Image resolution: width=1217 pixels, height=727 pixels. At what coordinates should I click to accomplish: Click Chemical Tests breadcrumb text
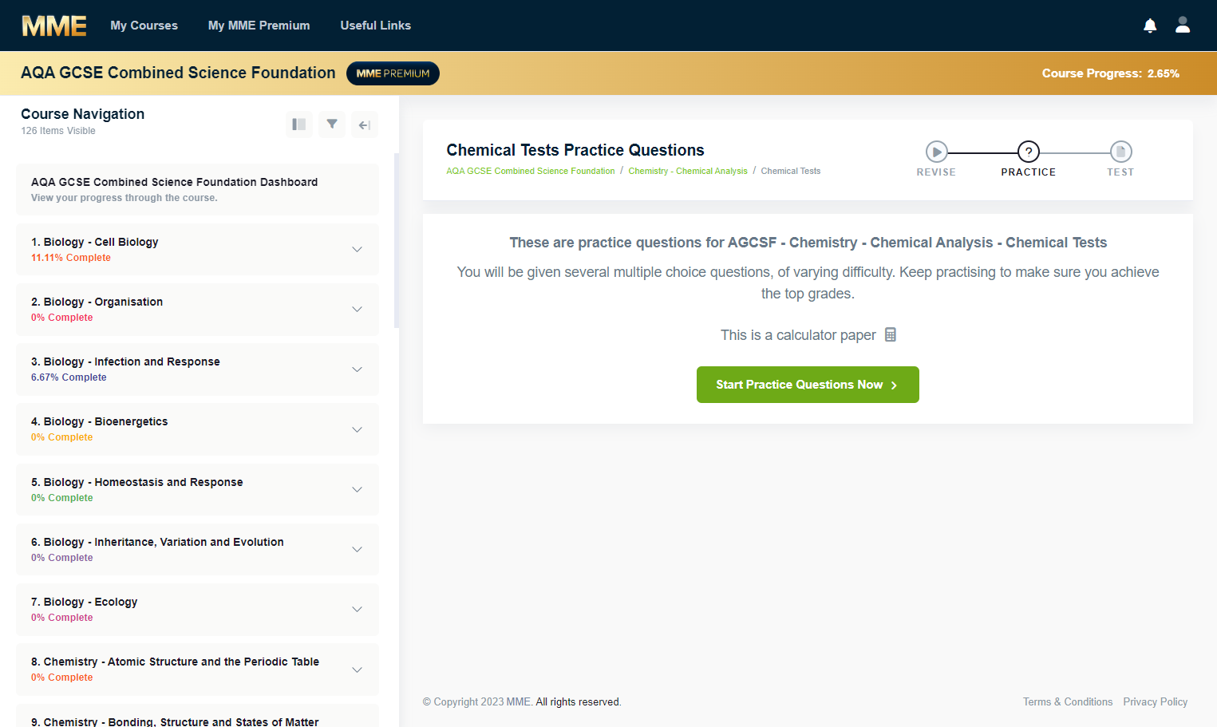tap(791, 171)
